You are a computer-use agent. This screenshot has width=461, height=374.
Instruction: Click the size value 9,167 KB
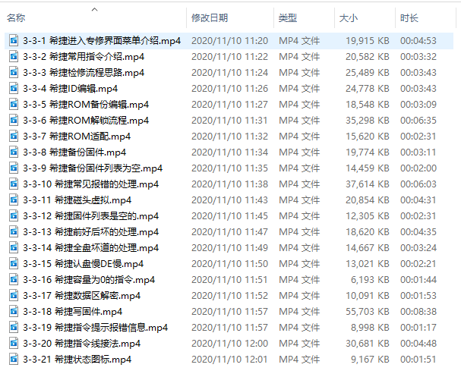point(370,360)
